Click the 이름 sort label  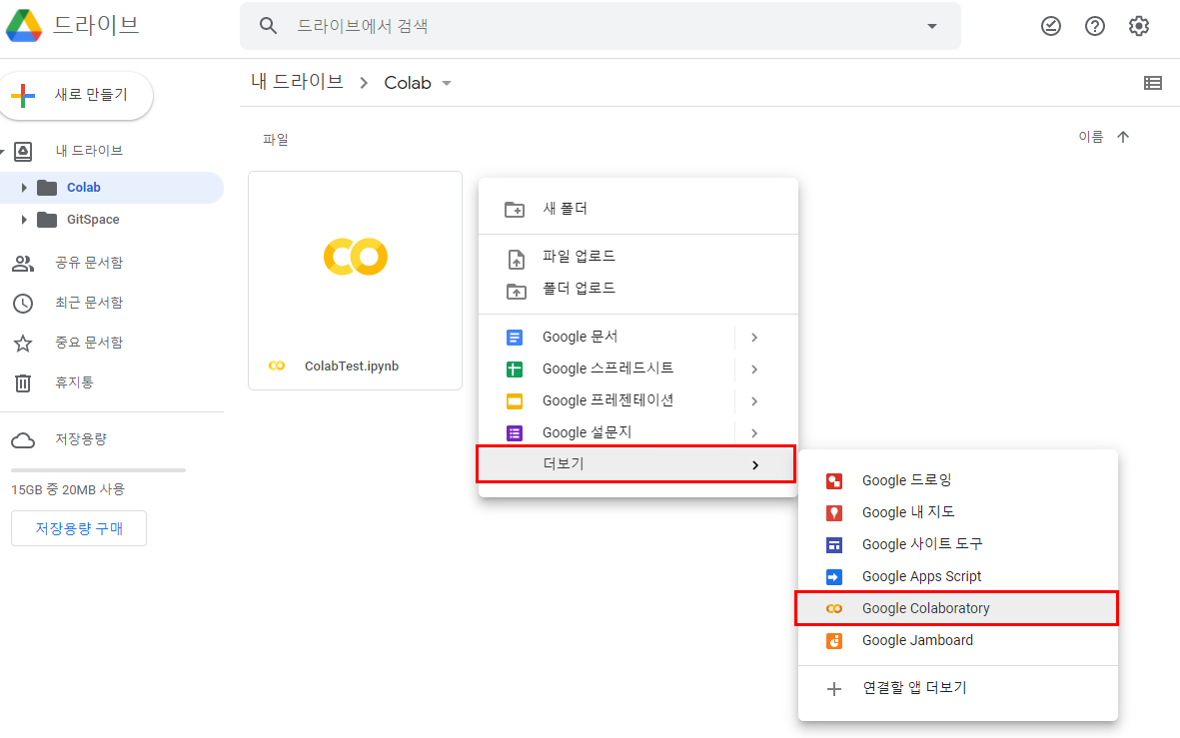(1090, 136)
